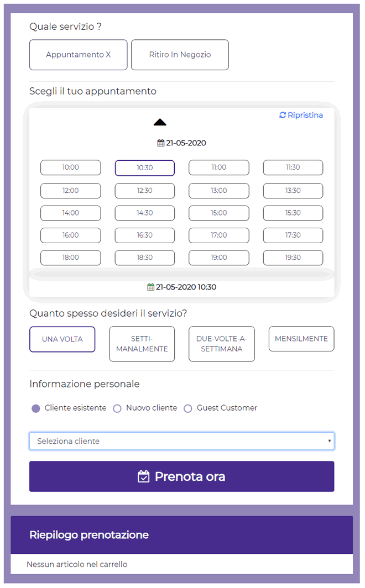Pick the 19:30 time slot
This screenshot has height=588, width=365.
tap(293, 258)
